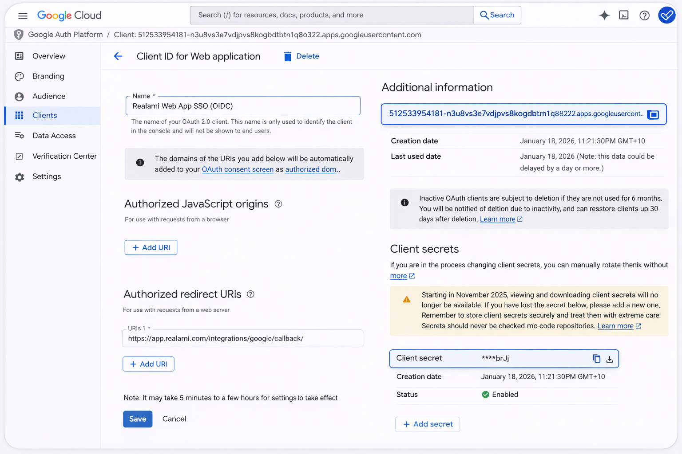Open Data Access in the sidebar
Image resolution: width=682 pixels, height=454 pixels.
click(54, 136)
